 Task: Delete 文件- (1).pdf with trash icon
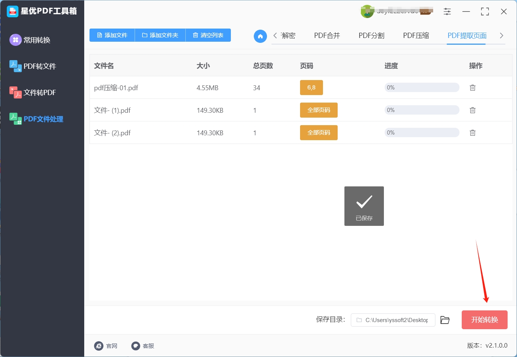[473, 110]
